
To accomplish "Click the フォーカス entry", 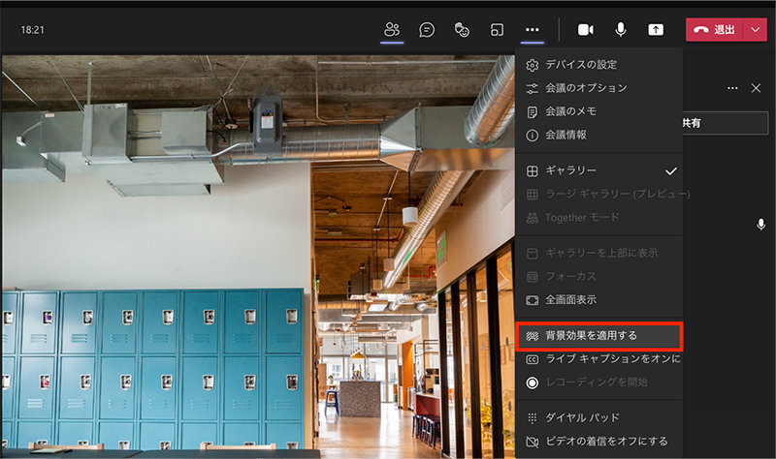I will click(598, 276).
